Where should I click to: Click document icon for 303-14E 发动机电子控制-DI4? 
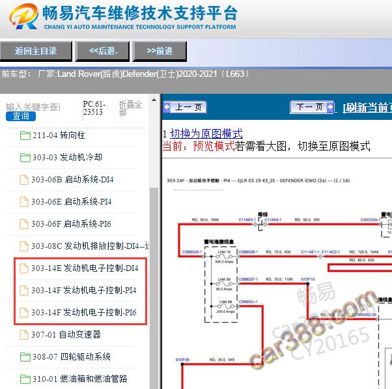click(24, 268)
